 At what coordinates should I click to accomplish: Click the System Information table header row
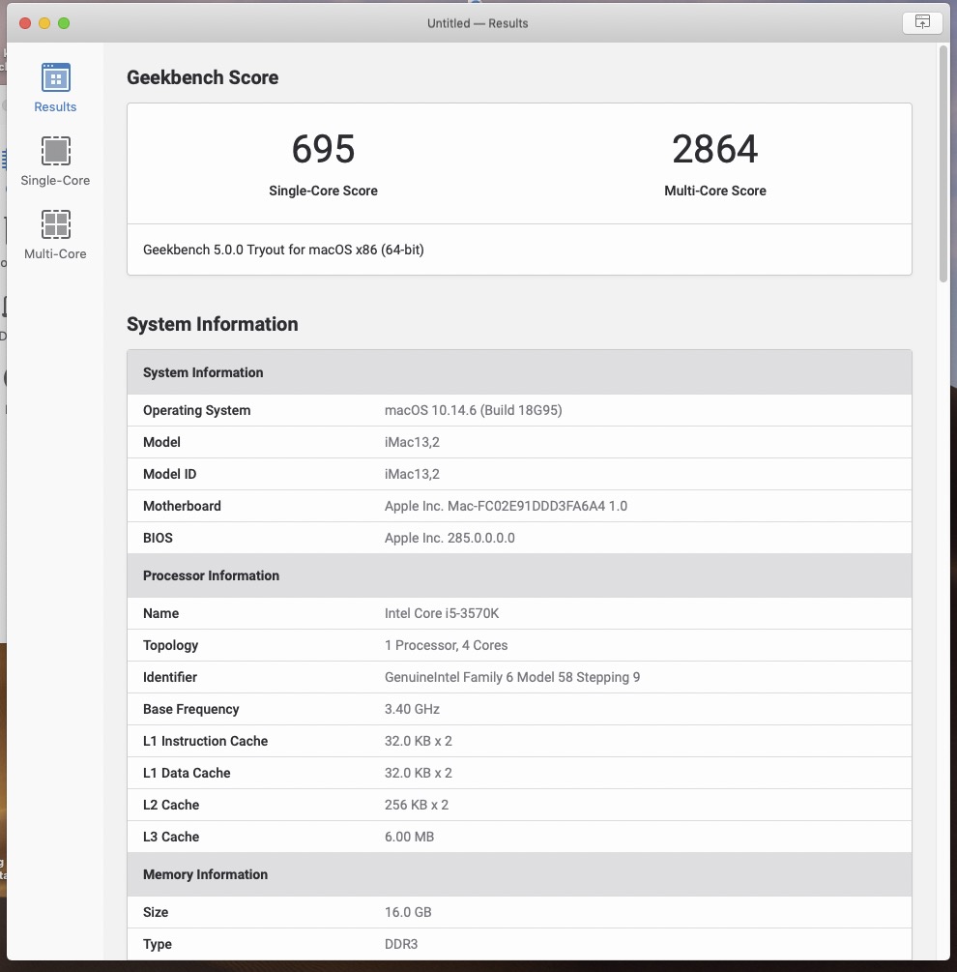(x=519, y=372)
